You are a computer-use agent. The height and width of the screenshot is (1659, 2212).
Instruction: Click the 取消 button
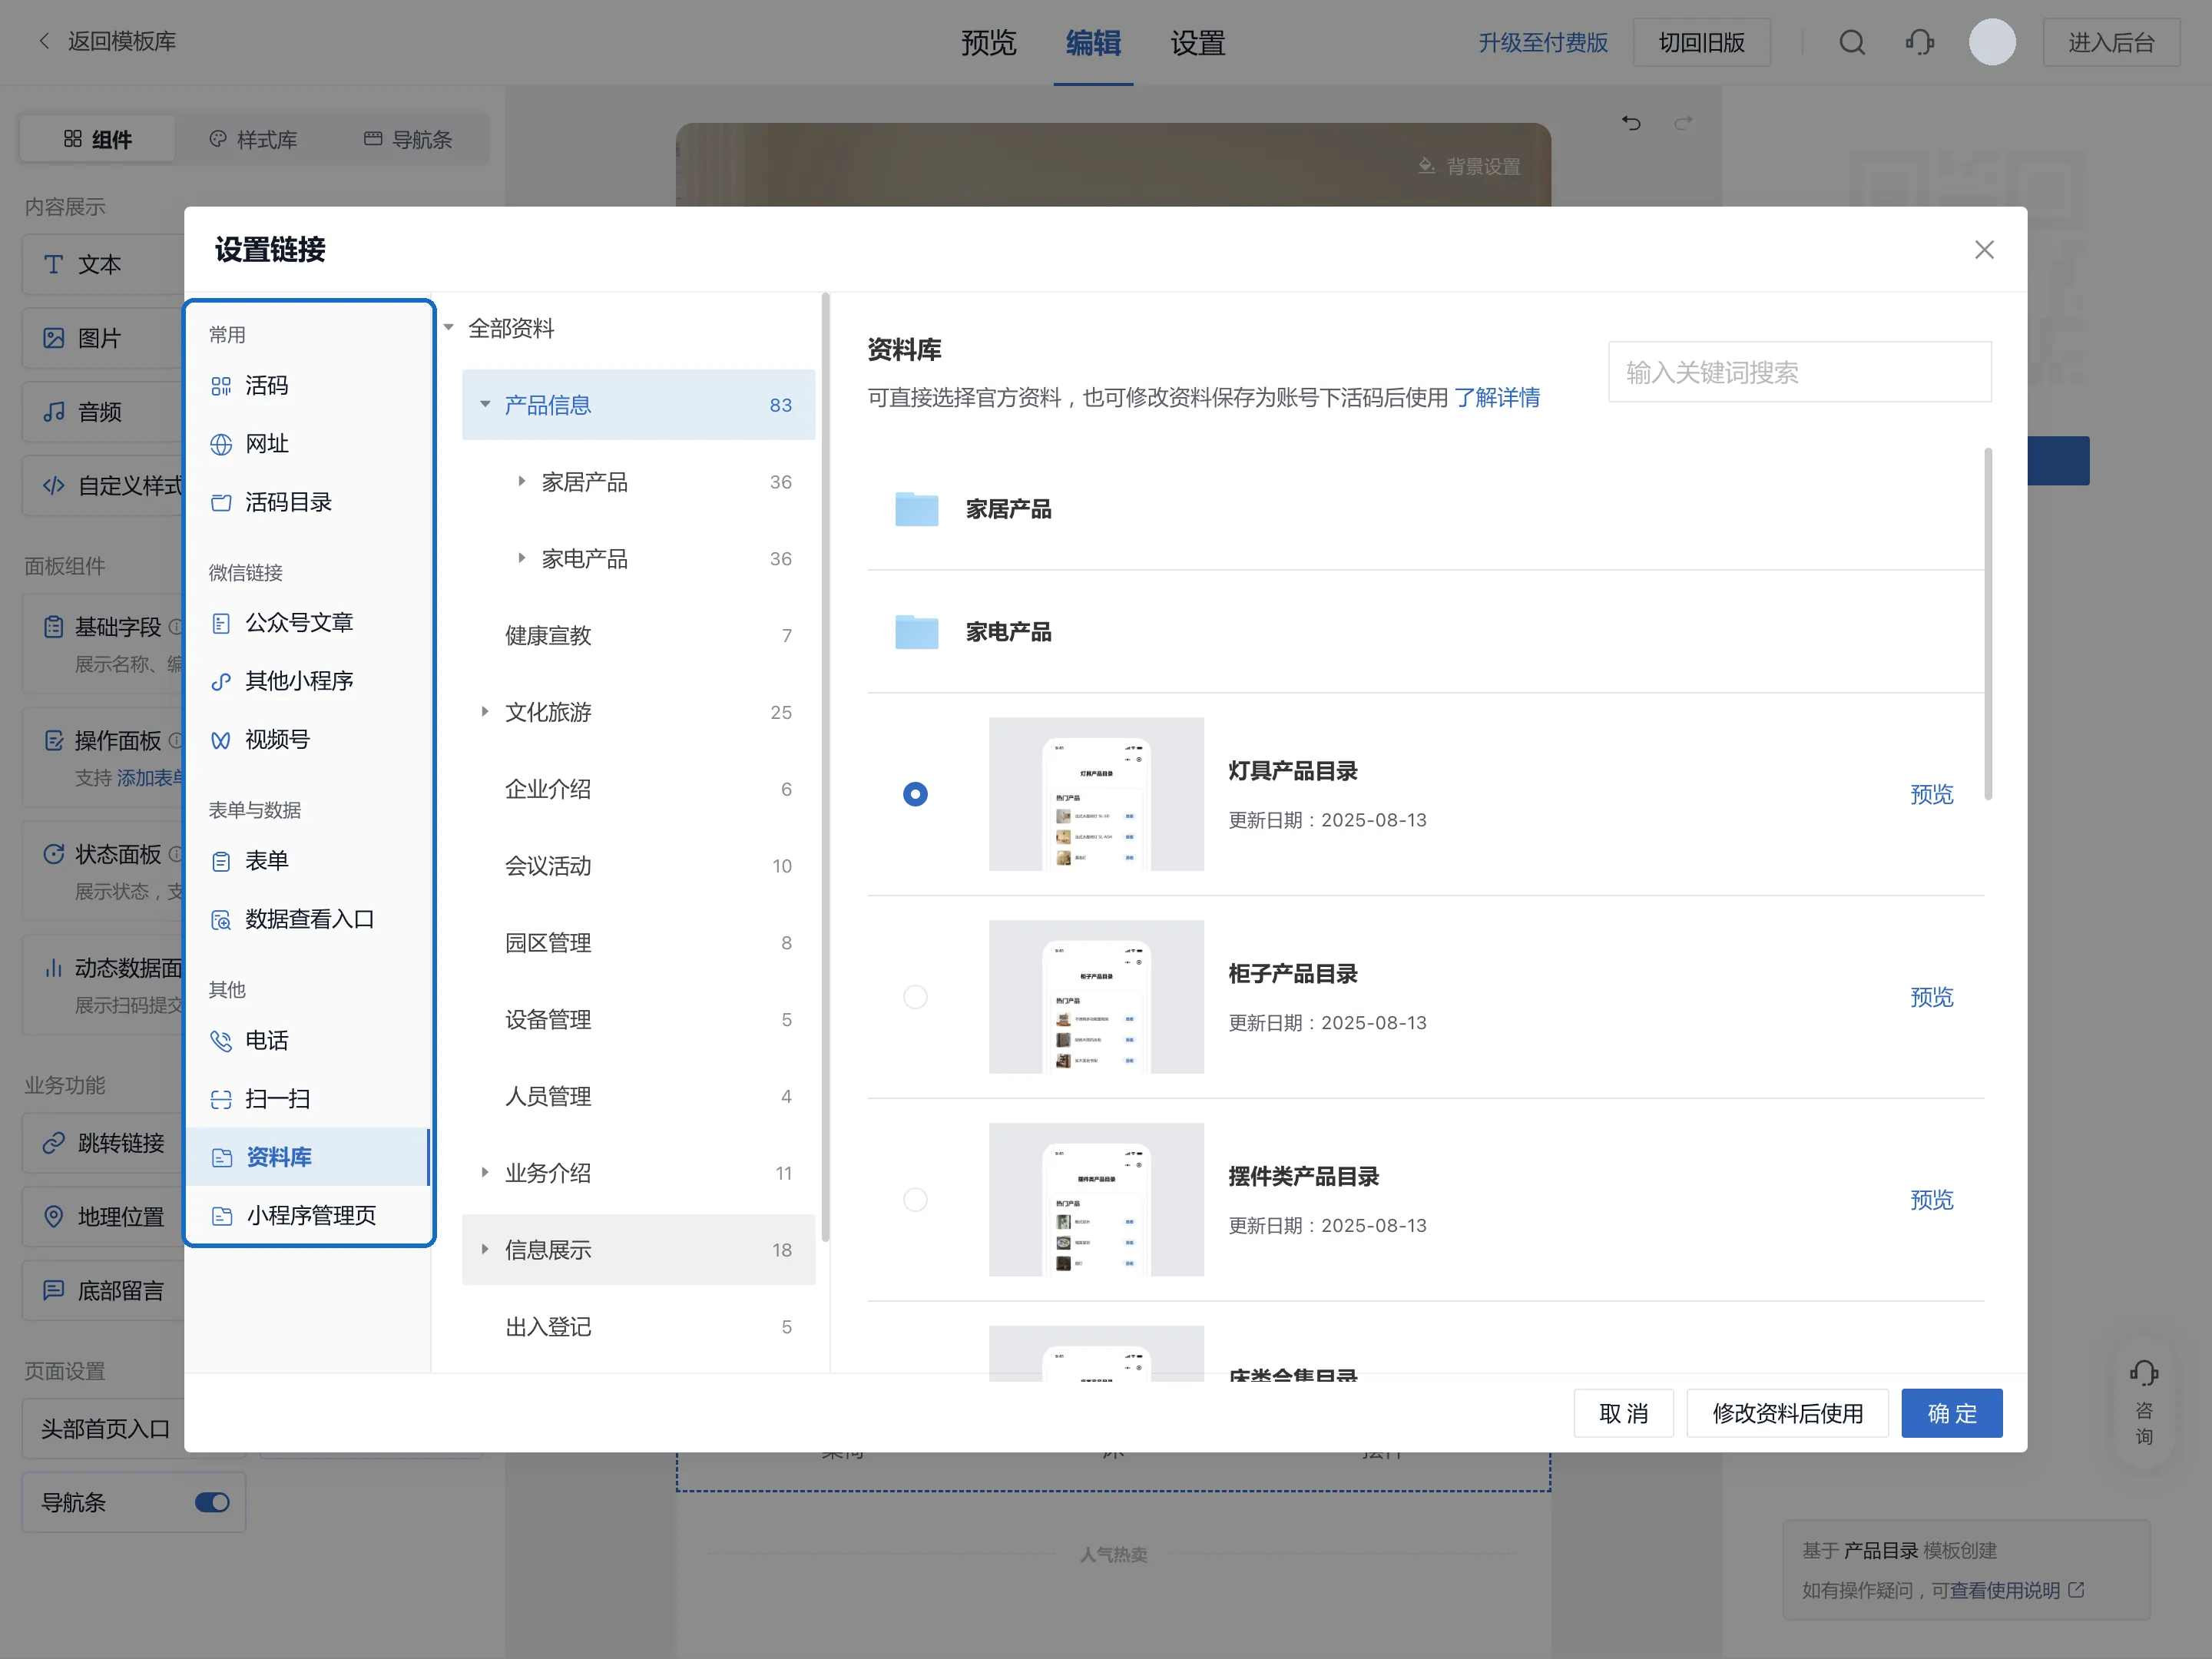(x=1623, y=1413)
